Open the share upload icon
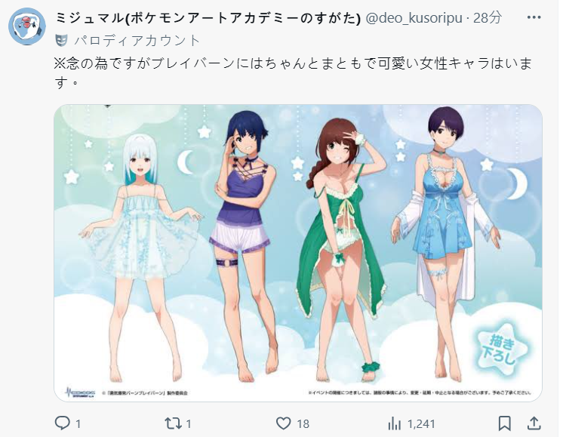The width and height of the screenshot is (563, 437). [x=534, y=423]
